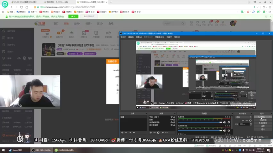The image size is (273, 153).
Task: Toggle visibility of the 视频捕获设备 source
Action: (x=172, y=122)
